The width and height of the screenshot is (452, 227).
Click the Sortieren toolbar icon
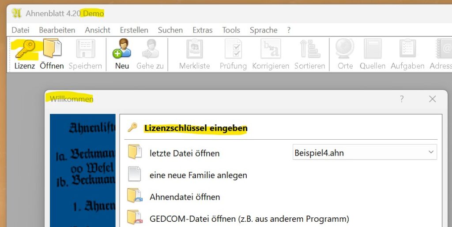(310, 48)
